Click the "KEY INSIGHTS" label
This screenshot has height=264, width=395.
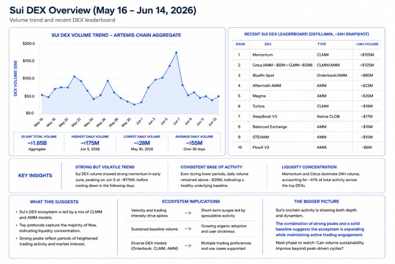(35, 176)
